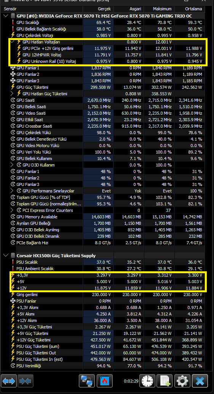Select the GPU Fanlar1 RPM row label

(28, 68)
